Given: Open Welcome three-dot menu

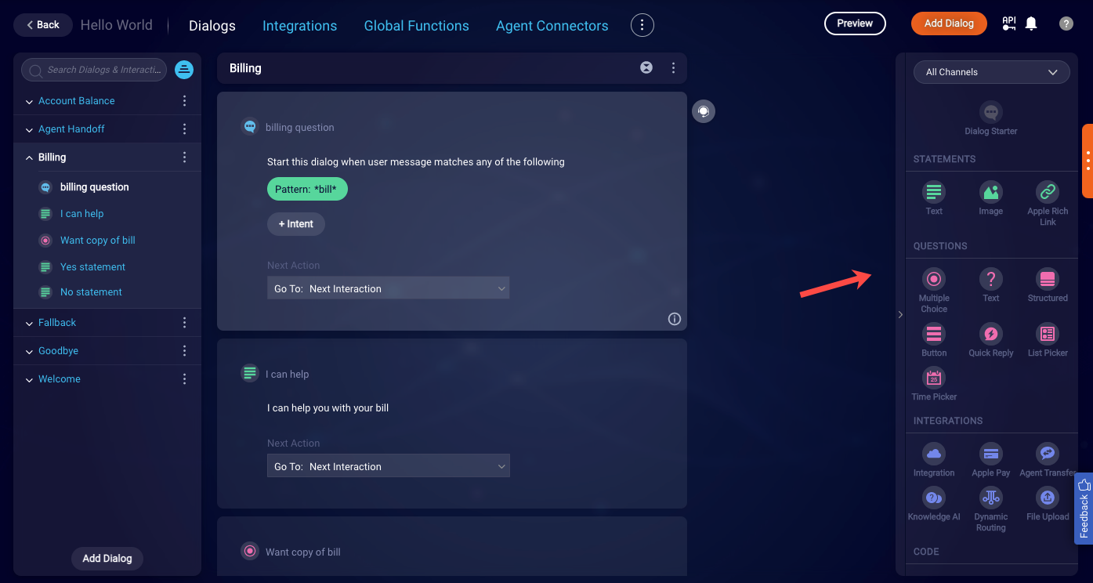Looking at the screenshot, I should [x=185, y=379].
